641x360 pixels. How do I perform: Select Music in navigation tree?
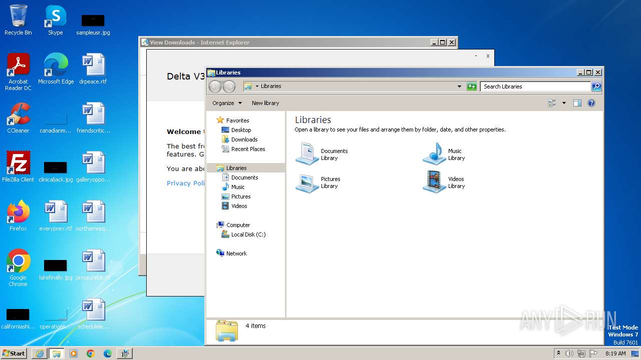238,187
